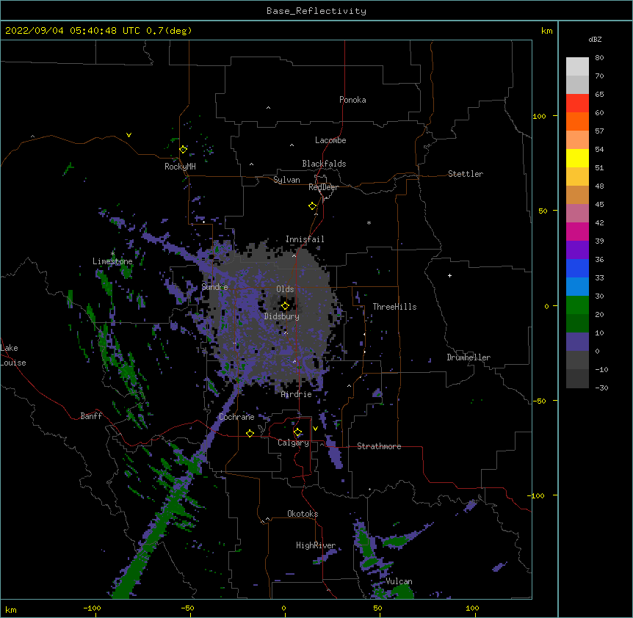Image resolution: width=633 pixels, height=618 pixels.
Task: Click the cyan 33 dBZ legend swatch
Action: 577,286
